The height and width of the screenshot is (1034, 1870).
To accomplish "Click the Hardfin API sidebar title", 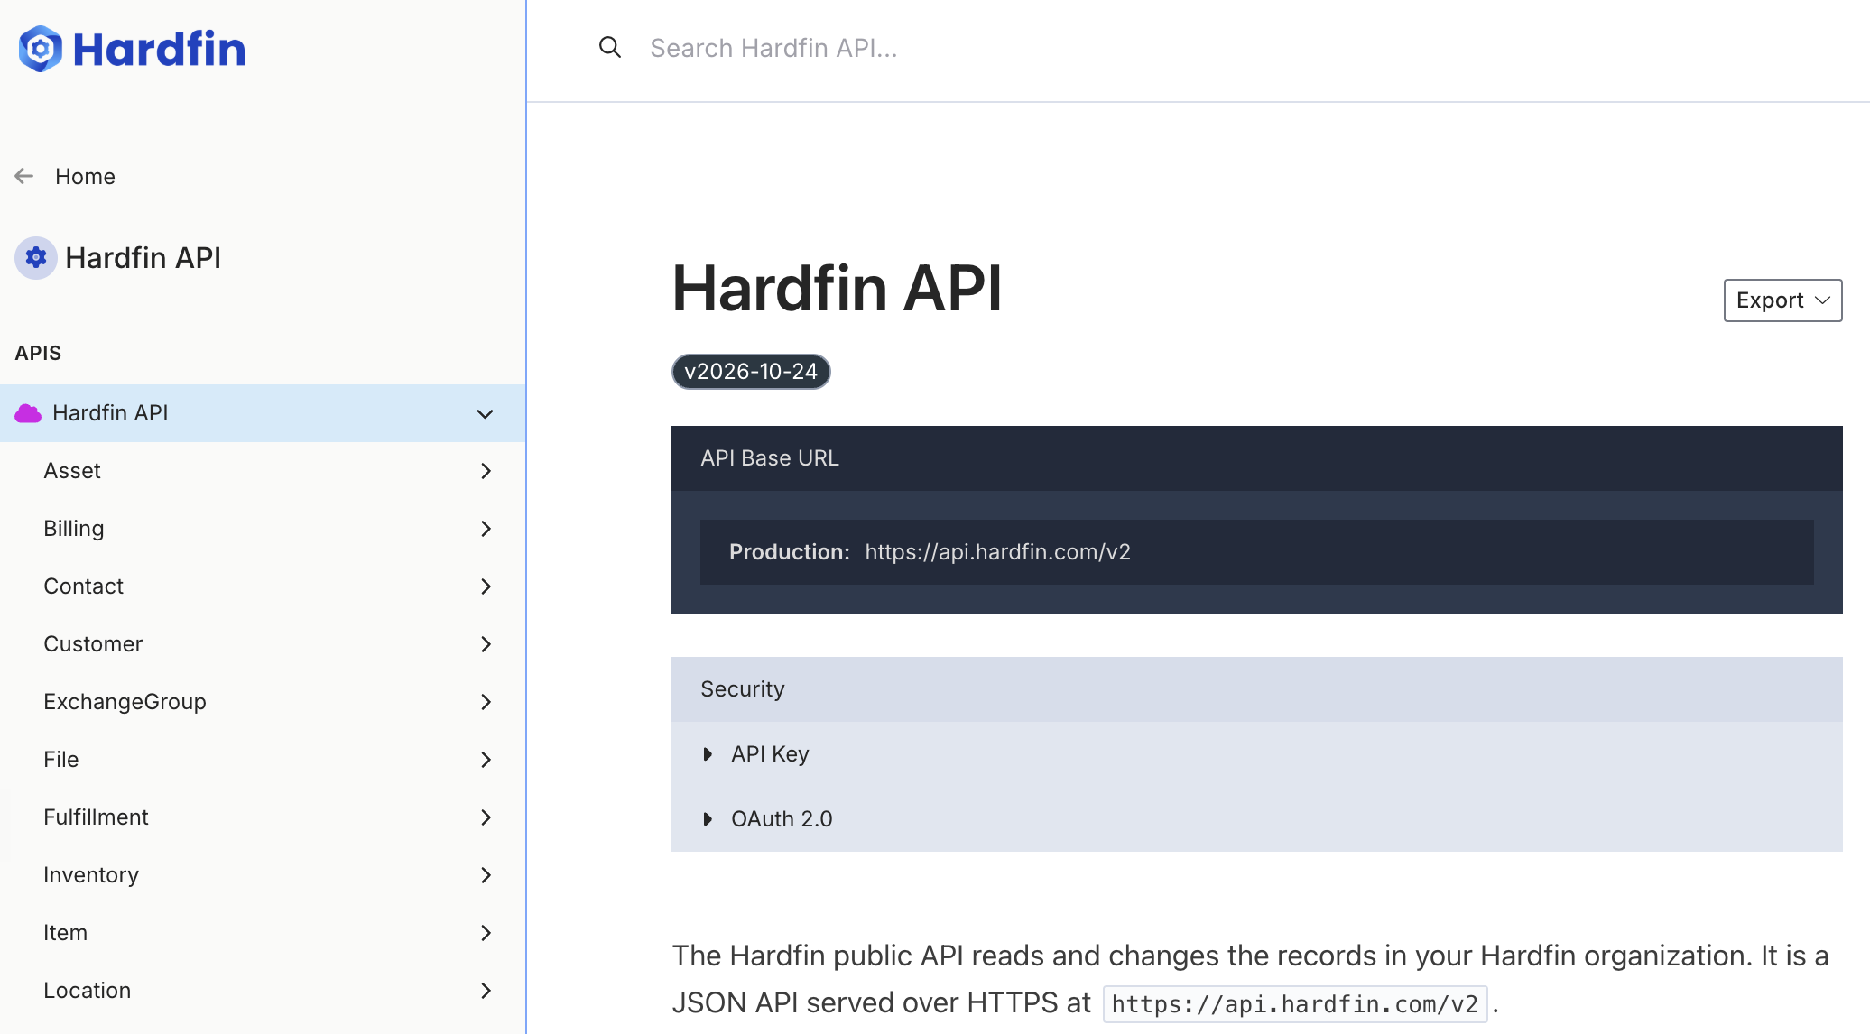I will (x=143, y=258).
